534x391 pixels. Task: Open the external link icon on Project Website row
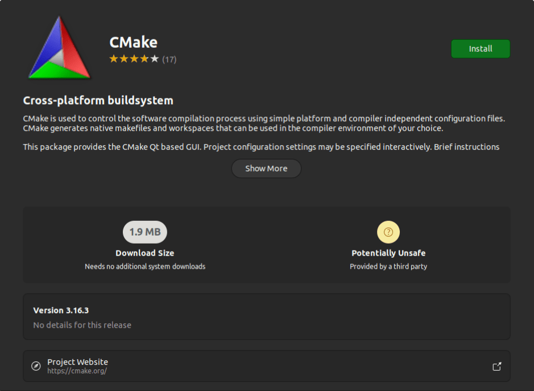pyautogui.click(x=496, y=366)
